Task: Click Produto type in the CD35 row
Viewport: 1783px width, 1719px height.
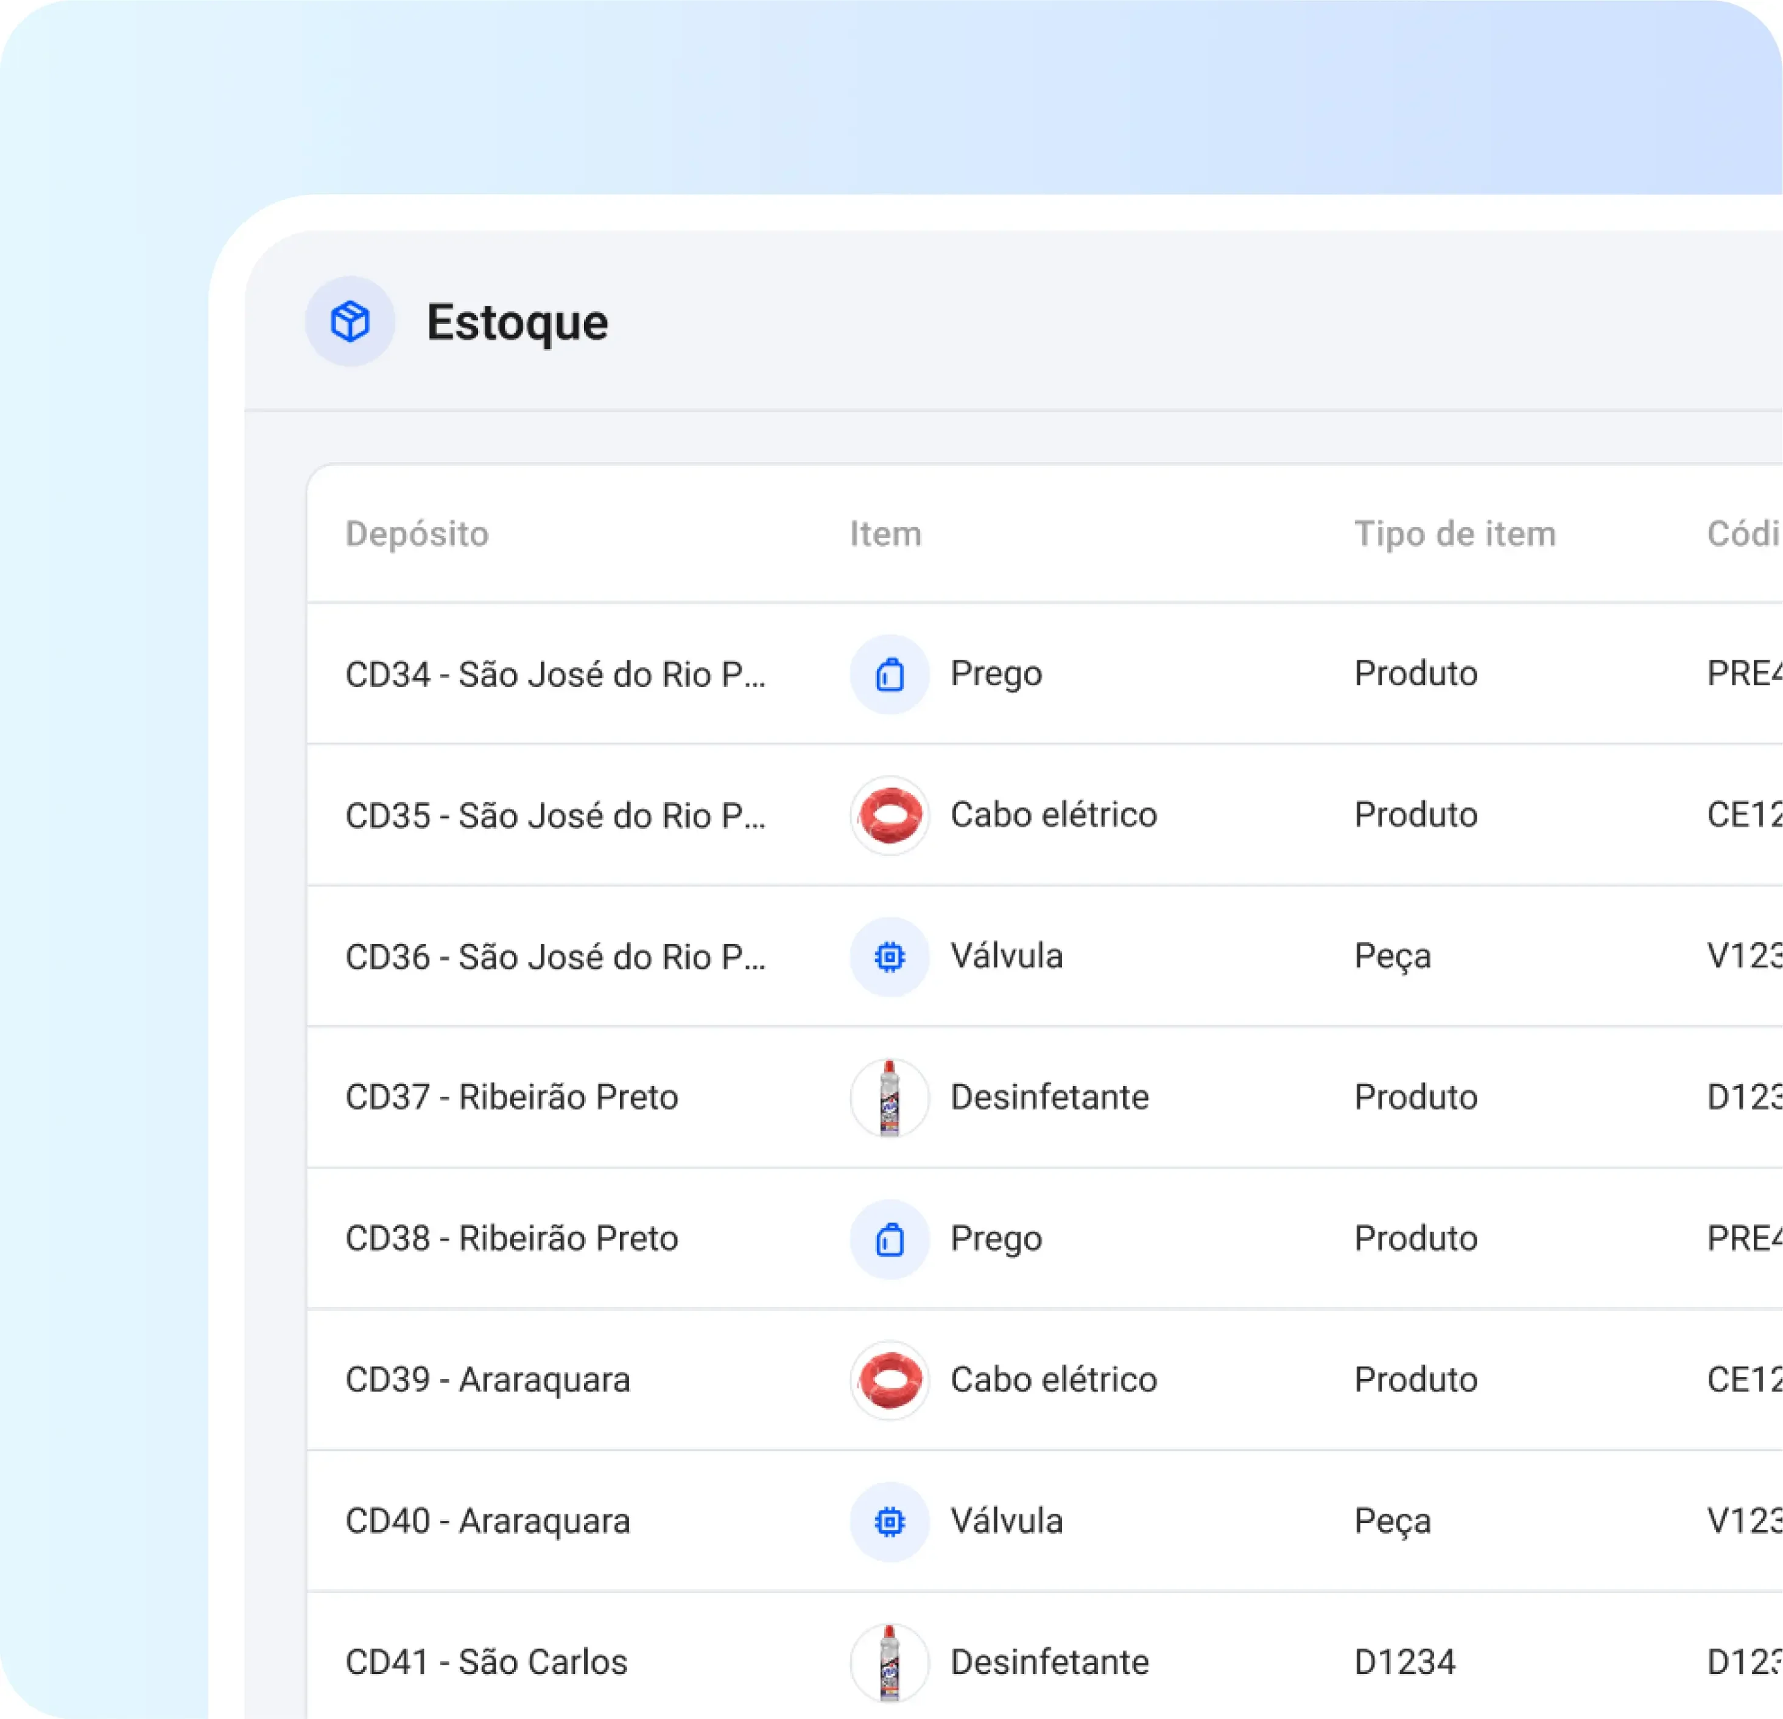Action: (1415, 816)
